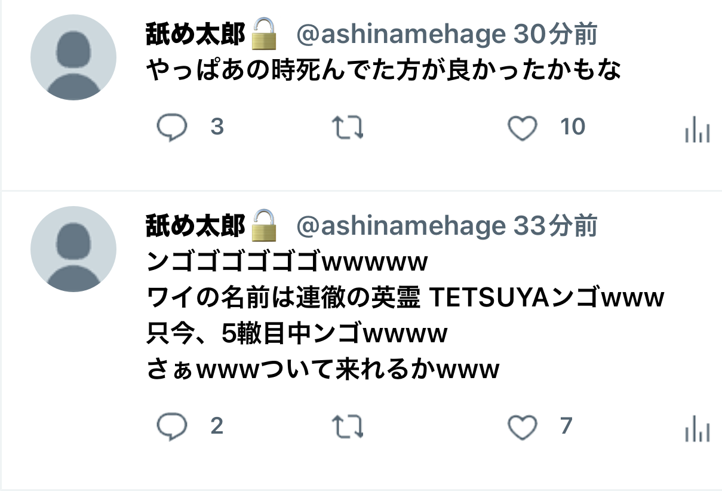Retweet the 33分前 tweet
The height and width of the screenshot is (491, 722).
[x=348, y=427]
